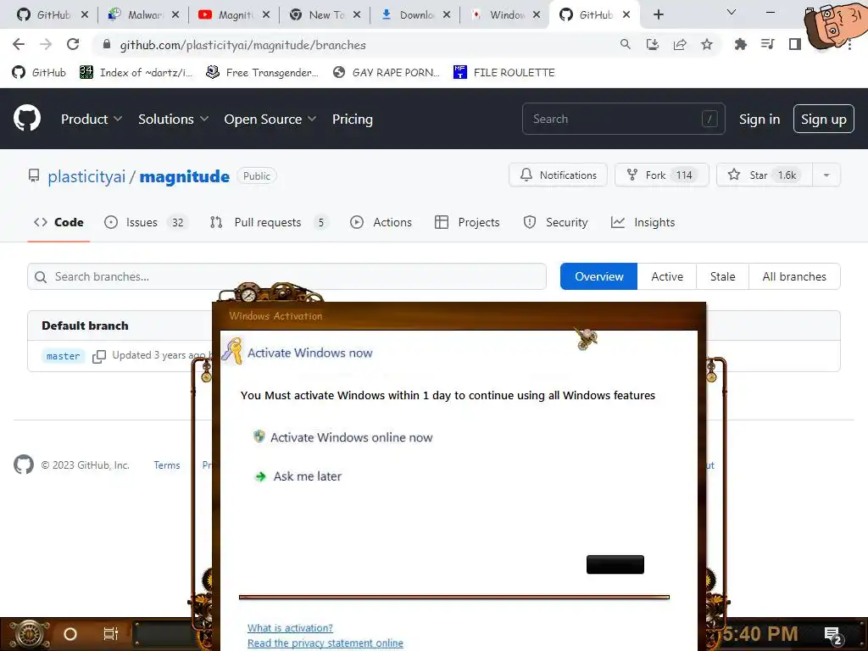
Task: Click Sign in link
Action: [x=759, y=119]
